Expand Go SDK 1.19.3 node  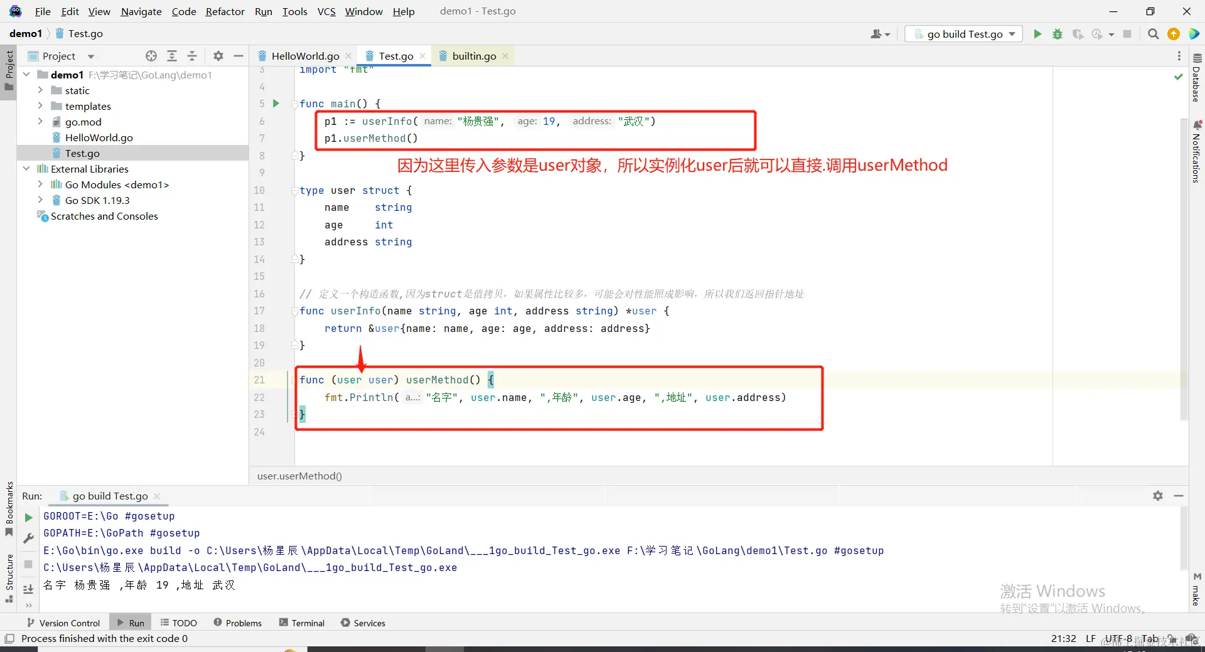pos(40,200)
